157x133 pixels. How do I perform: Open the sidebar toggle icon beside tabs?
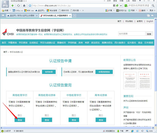(3, 15)
